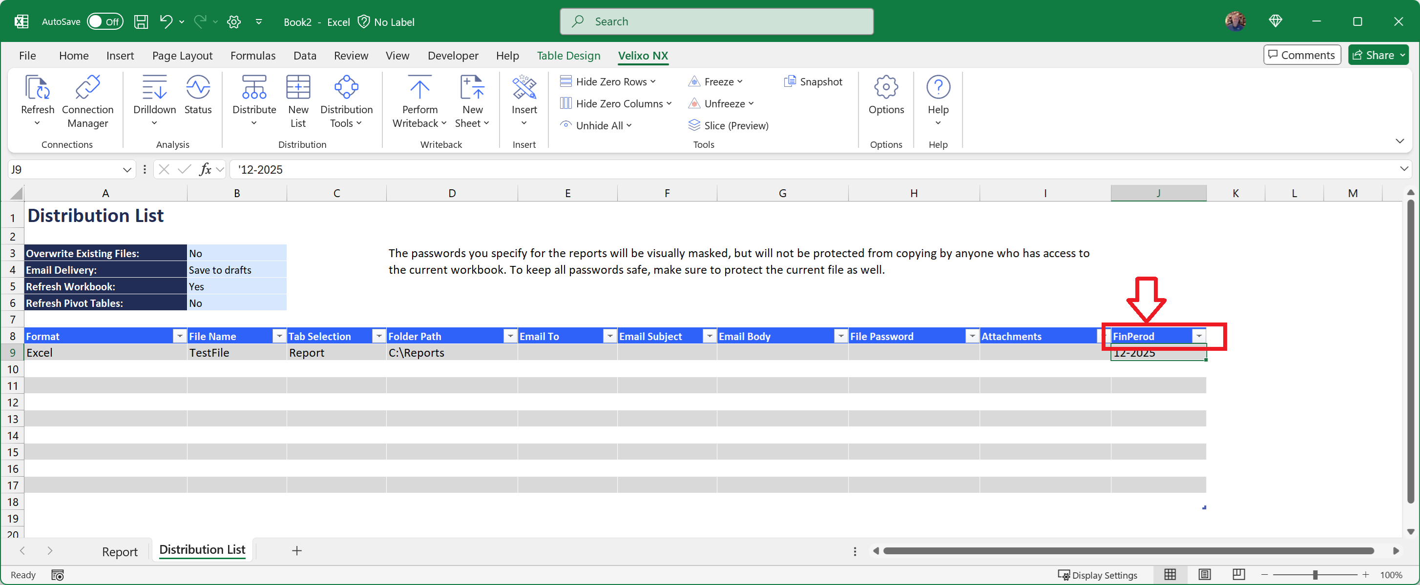Switch to Page Break Preview view
The width and height of the screenshot is (1420, 585).
pyautogui.click(x=1239, y=575)
